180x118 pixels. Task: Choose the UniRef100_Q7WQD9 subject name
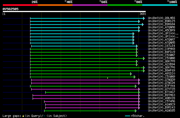pyautogui.click(x=161, y=80)
